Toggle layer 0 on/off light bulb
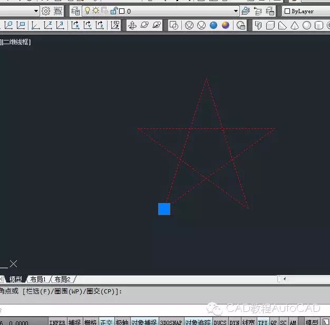This screenshot has height=325, width=330. click(x=87, y=11)
